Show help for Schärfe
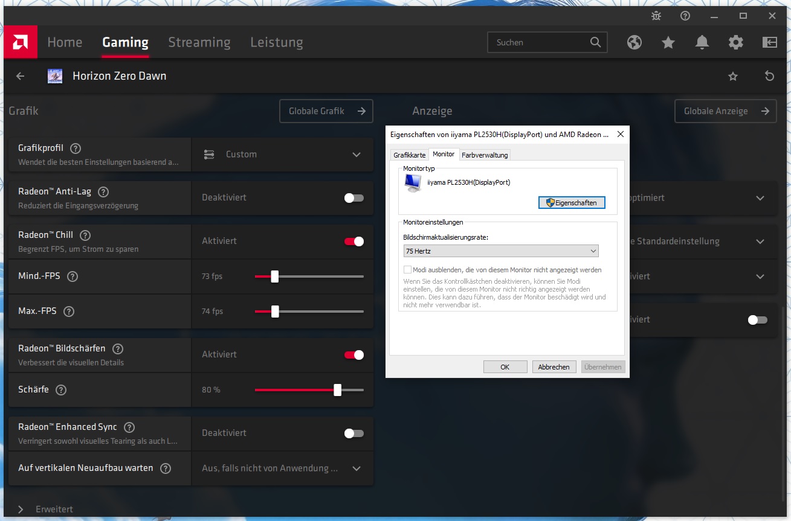The image size is (791, 521). [x=61, y=390]
